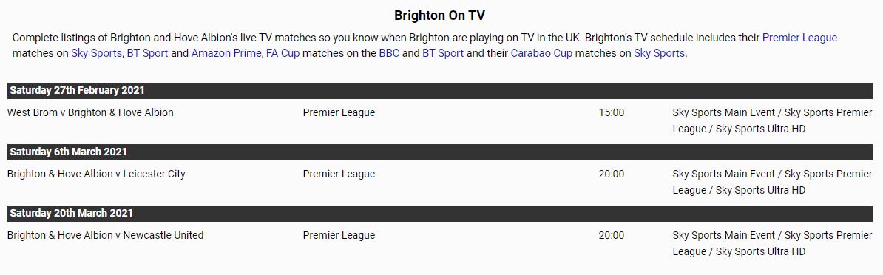The height and width of the screenshot is (275, 883).
Task: Open the Carabao Cup link
Action: 541,53
